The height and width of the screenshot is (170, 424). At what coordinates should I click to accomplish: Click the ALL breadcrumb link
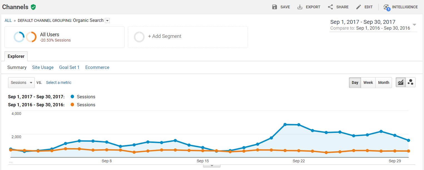point(8,20)
